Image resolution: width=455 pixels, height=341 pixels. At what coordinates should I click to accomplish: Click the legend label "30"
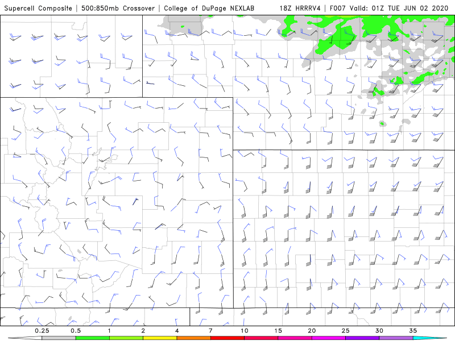379,331
